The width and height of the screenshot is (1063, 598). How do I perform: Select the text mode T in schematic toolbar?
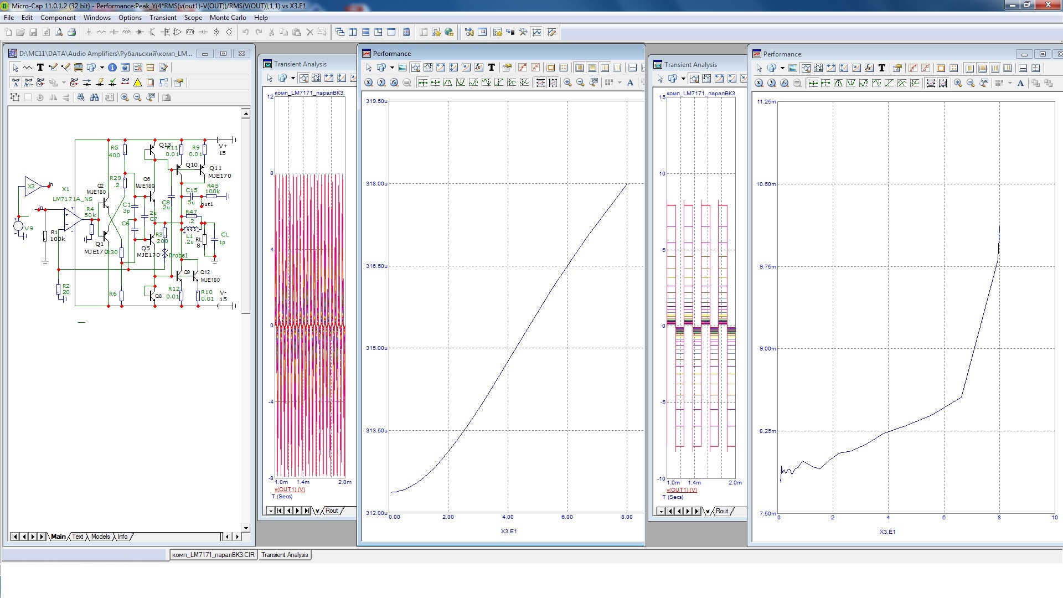40,68
